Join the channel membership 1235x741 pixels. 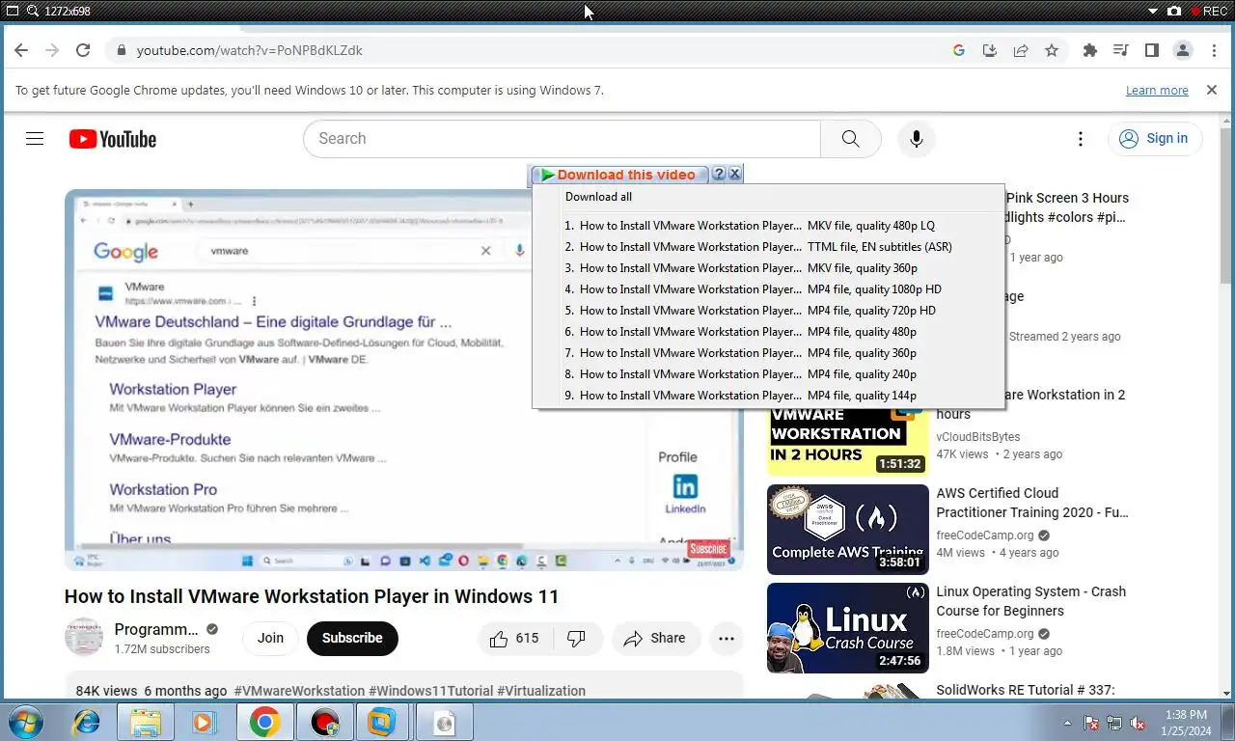pos(270,638)
